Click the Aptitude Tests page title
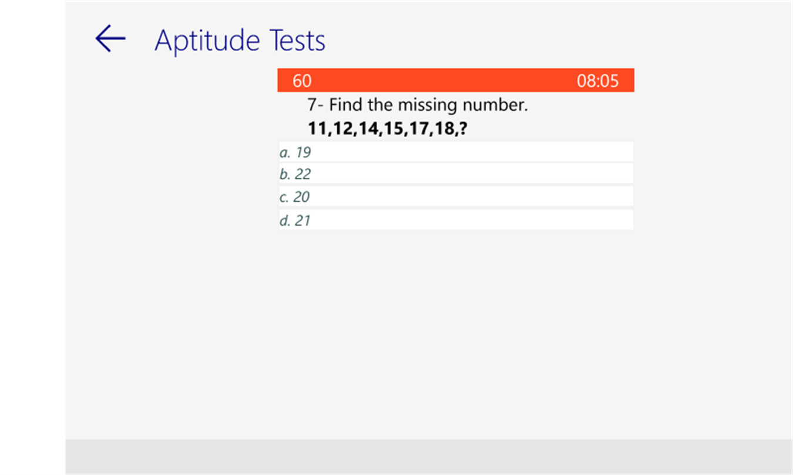Viewport: 793px width, 475px height. (x=240, y=40)
